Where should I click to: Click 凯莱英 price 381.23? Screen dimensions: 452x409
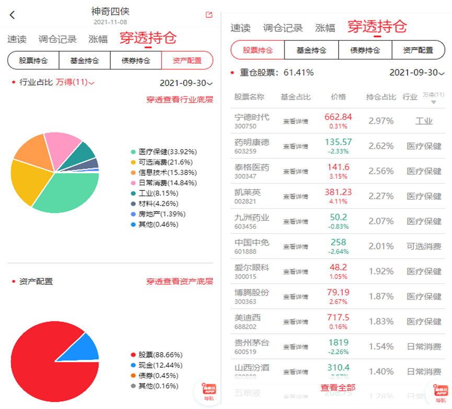[338, 192]
